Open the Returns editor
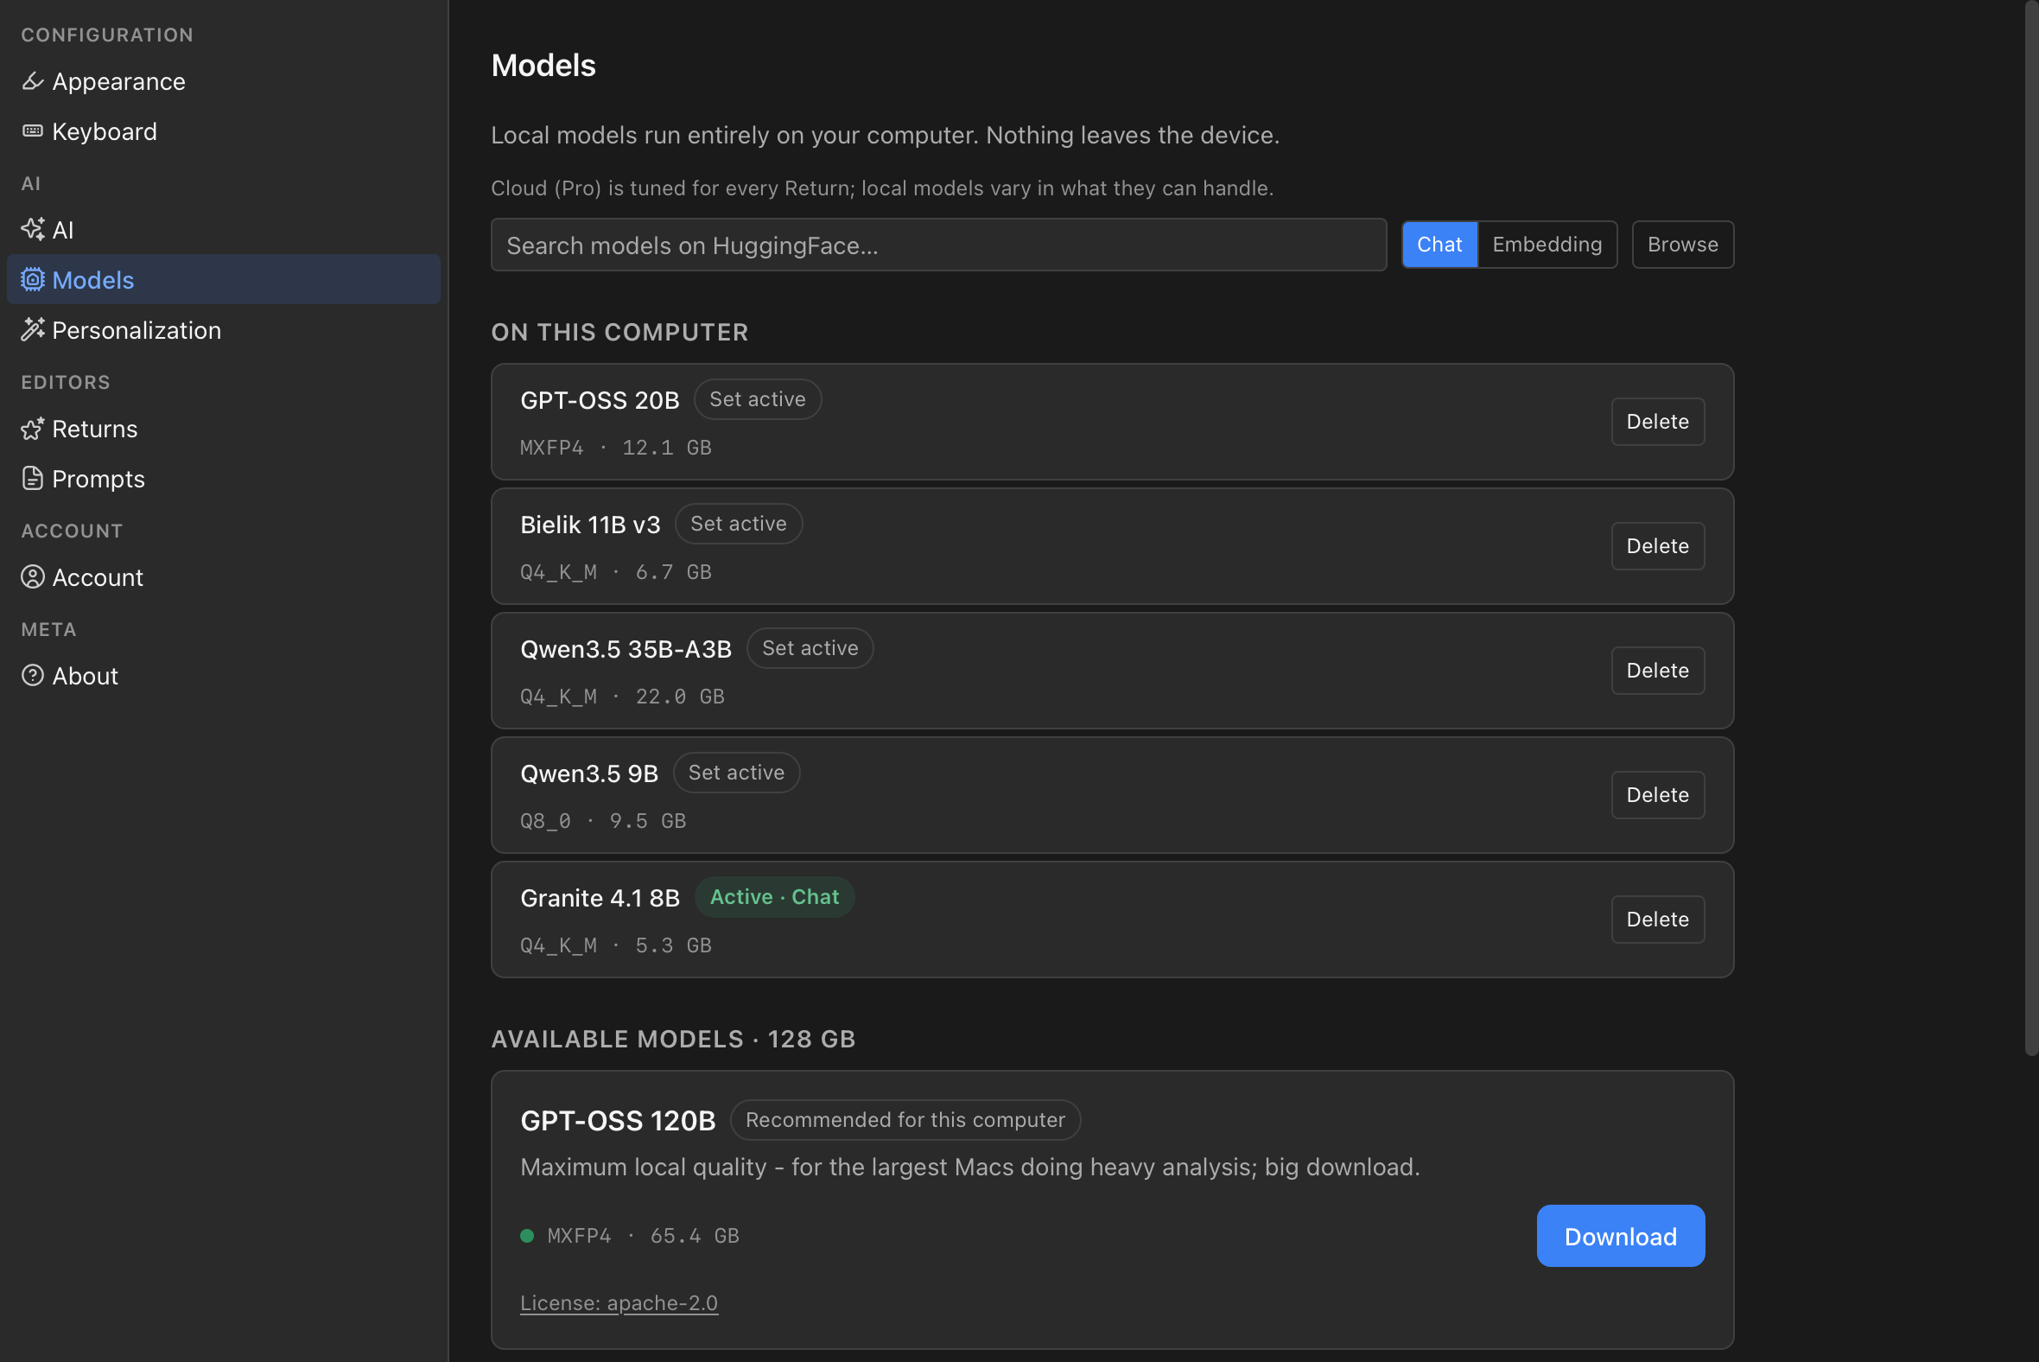Screen dimensions: 2039x1362 click(x=223, y=430)
